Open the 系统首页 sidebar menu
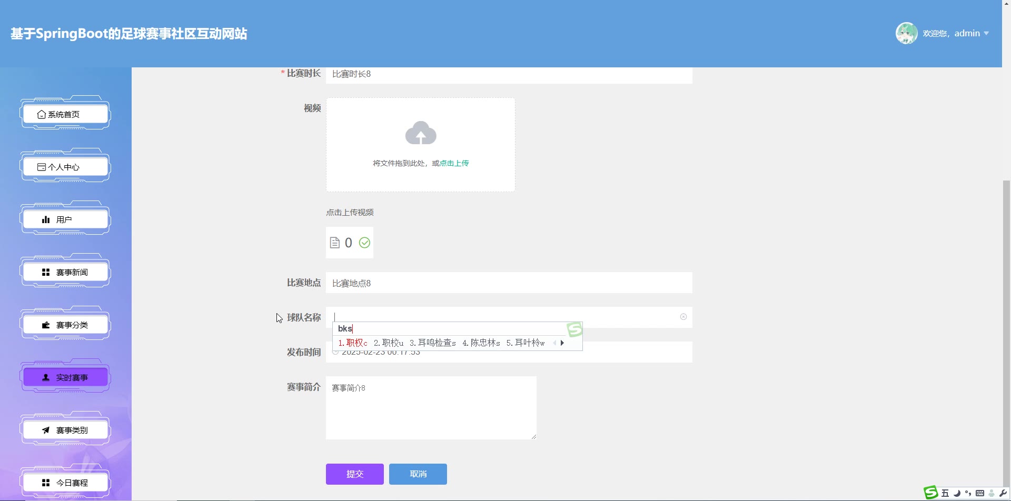The image size is (1011, 501). tap(65, 114)
